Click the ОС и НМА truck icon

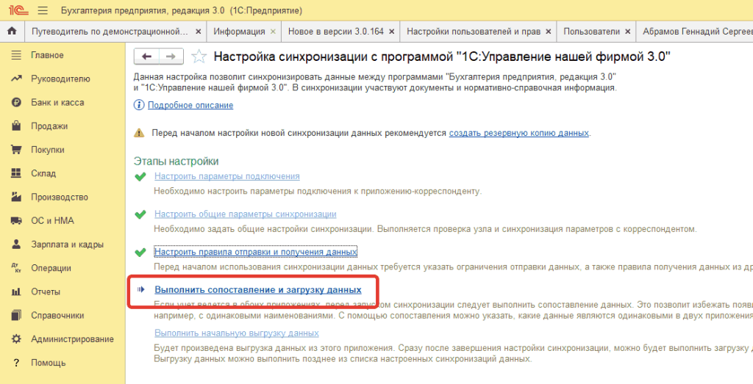[x=16, y=220]
